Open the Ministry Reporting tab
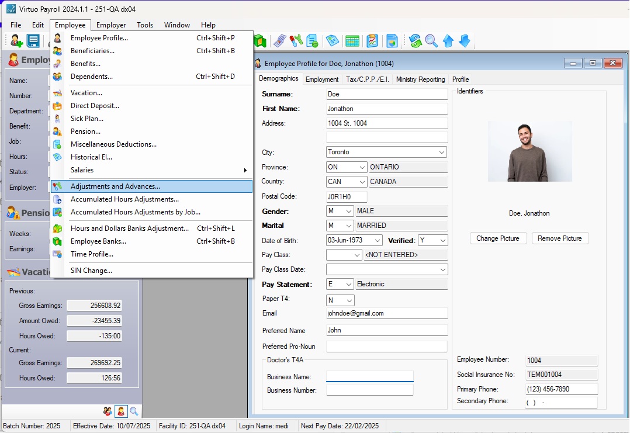 pos(420,79)
